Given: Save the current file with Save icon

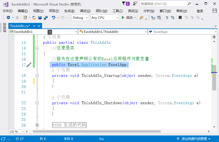Looking at the screenshot, I should [x=40, y=17].
